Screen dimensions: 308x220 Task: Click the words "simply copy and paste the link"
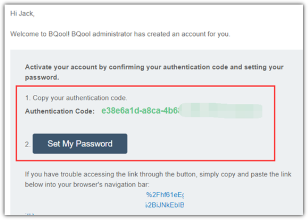click(x=245, y=174)
